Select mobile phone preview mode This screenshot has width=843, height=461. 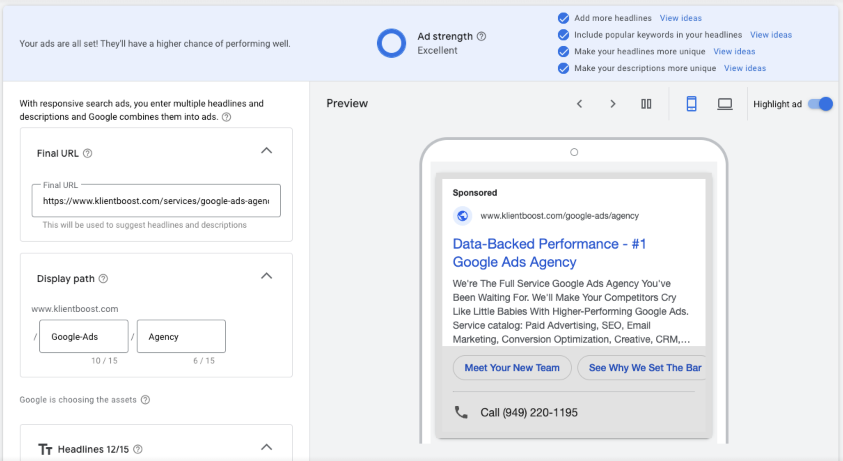tap(691, 104)
